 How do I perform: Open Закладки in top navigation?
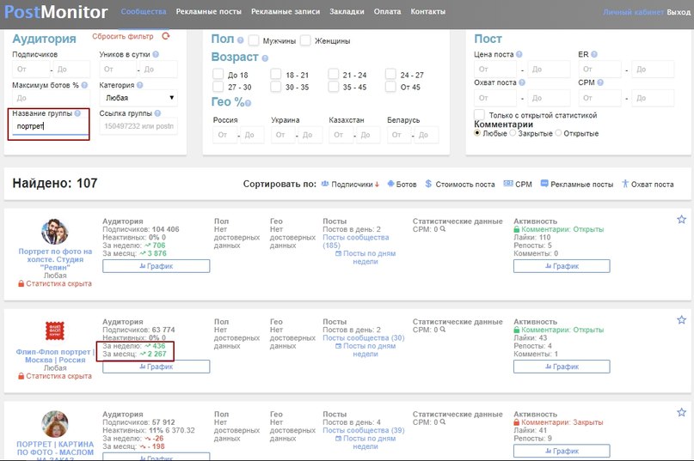pyautogui.click(x=347, y=11)
